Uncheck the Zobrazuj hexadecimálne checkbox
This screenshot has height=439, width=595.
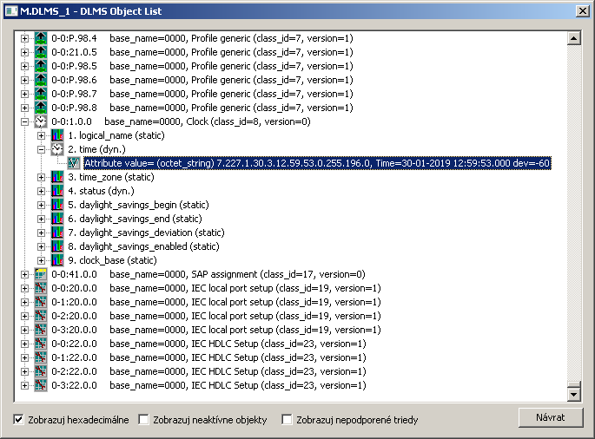[19, 420]
